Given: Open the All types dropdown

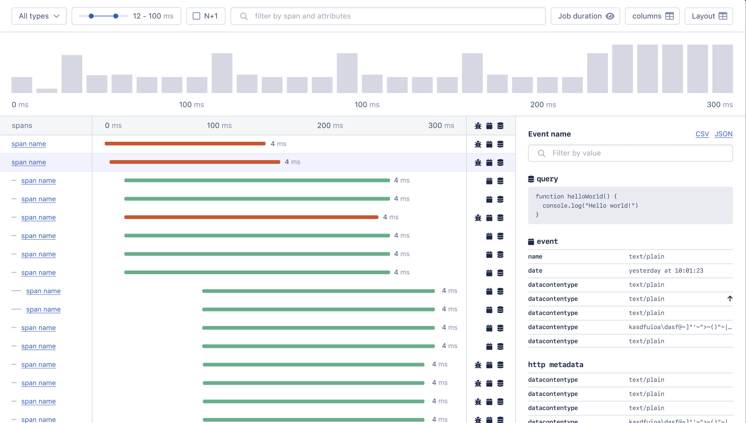Looking at the screenshot, I should 39,16.
